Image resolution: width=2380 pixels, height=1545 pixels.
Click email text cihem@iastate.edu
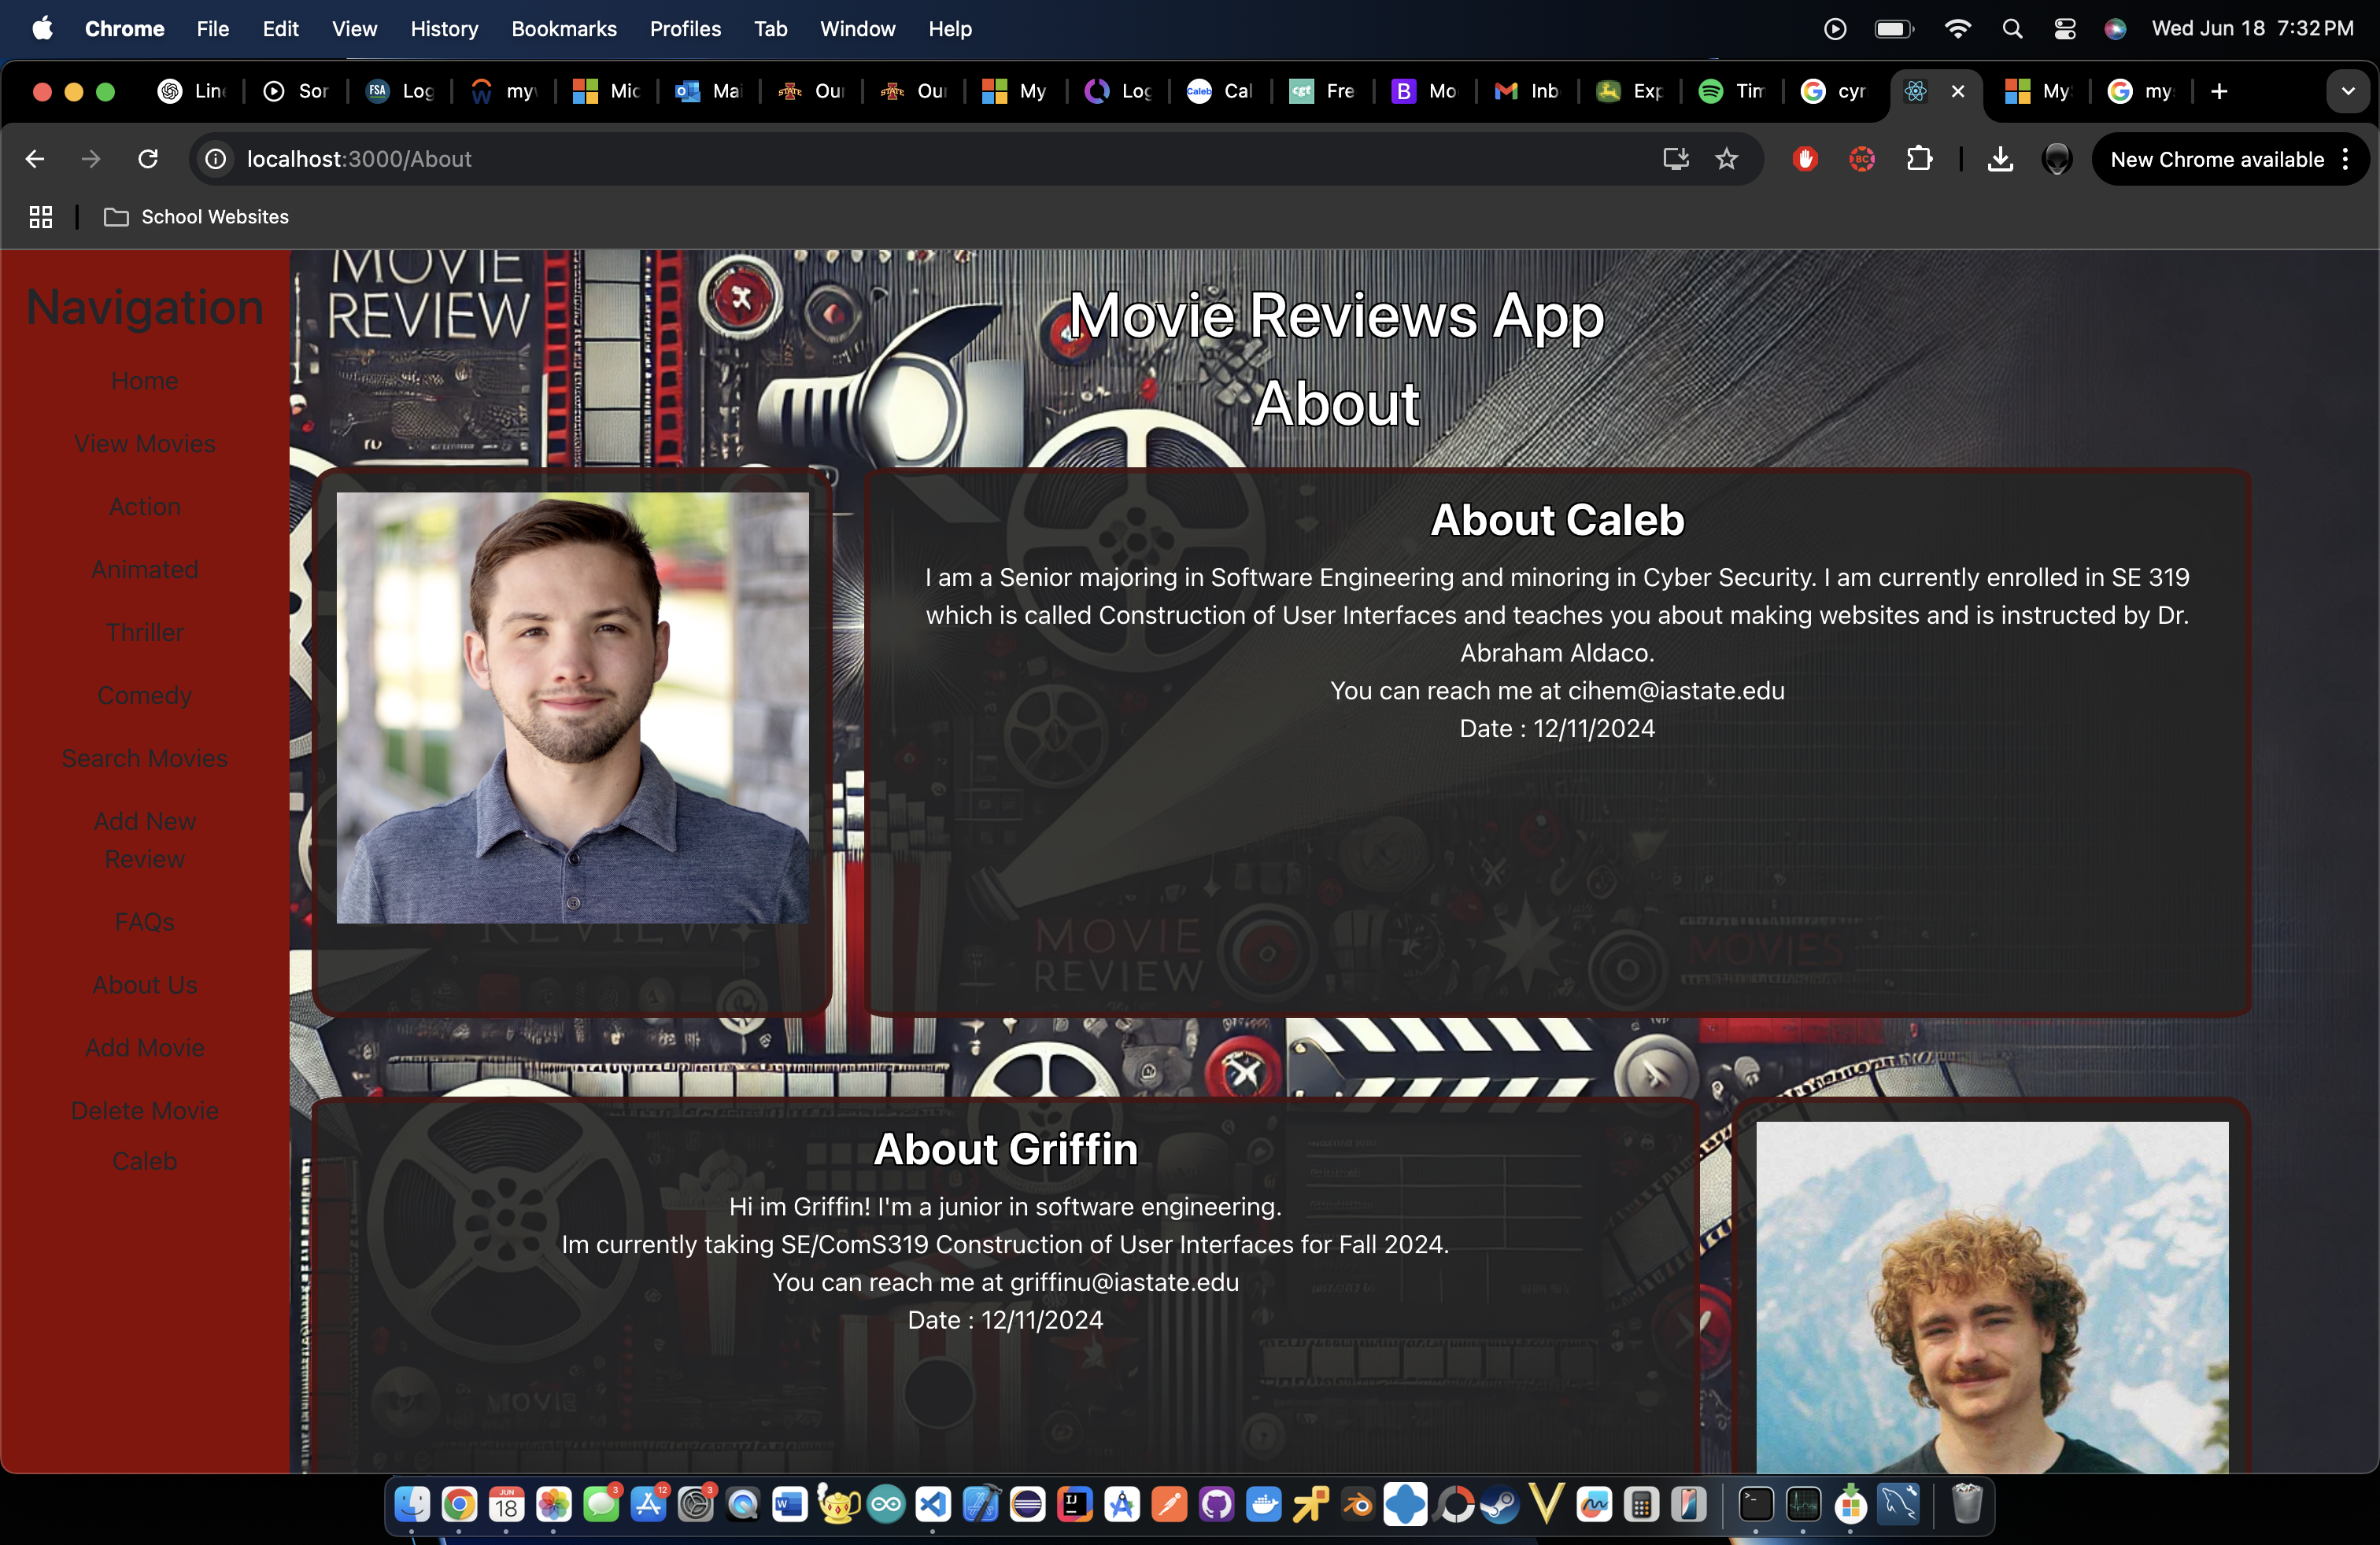pos(1676,691)
